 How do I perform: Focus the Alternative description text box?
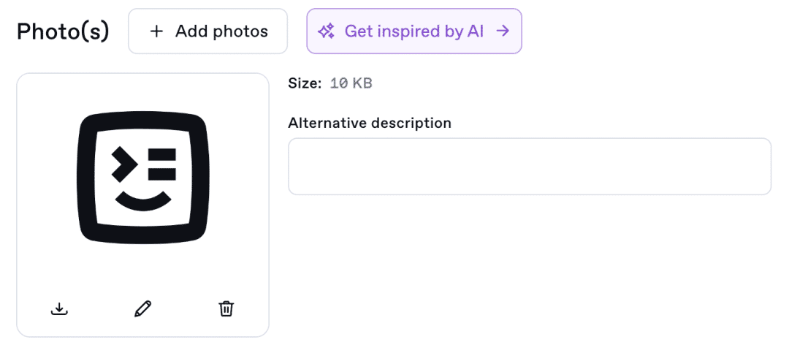[530, 166]
